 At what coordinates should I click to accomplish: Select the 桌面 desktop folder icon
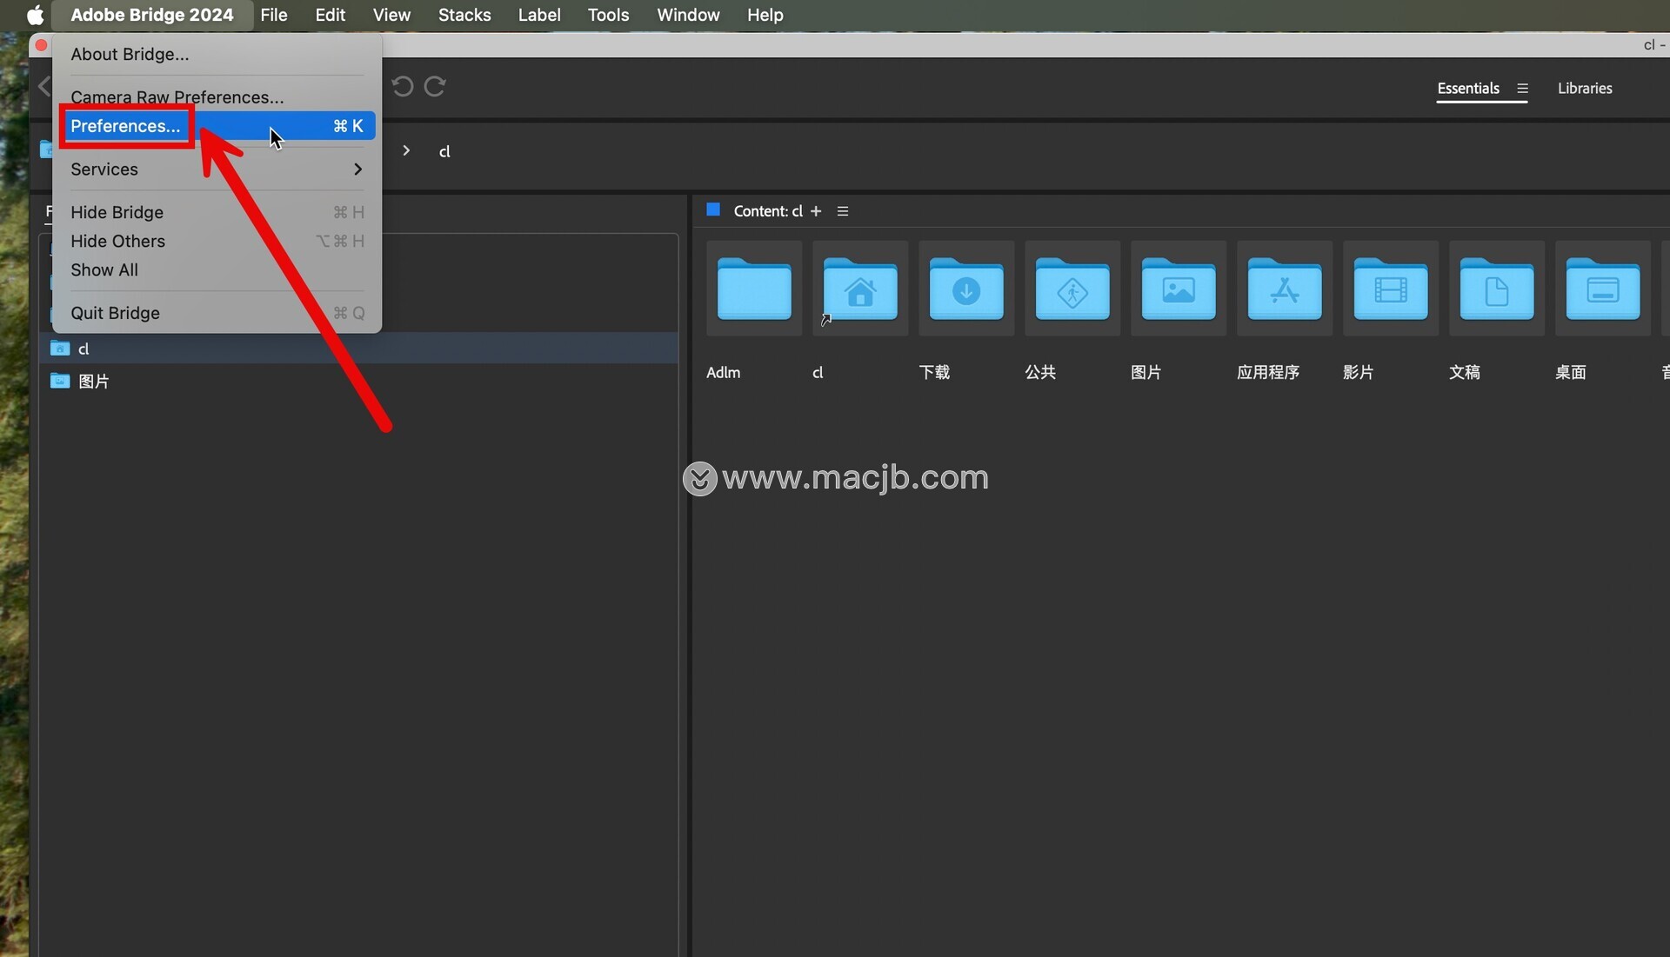click(1603, 289)
